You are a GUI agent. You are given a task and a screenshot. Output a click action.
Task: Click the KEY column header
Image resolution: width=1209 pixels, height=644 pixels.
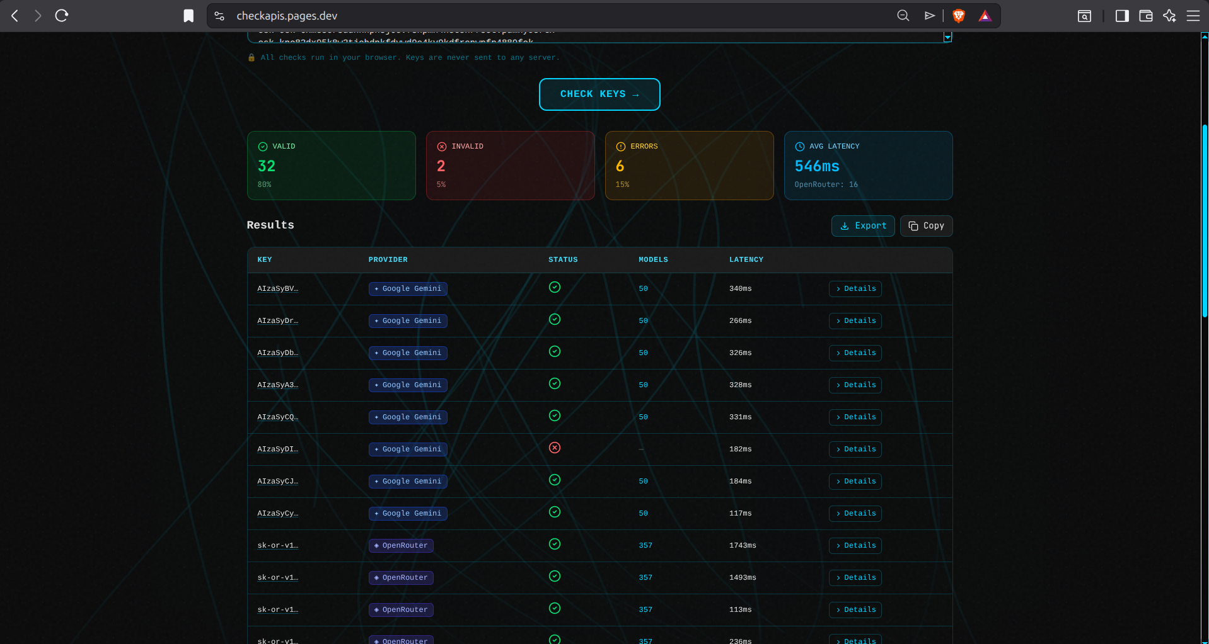point(265,259)
